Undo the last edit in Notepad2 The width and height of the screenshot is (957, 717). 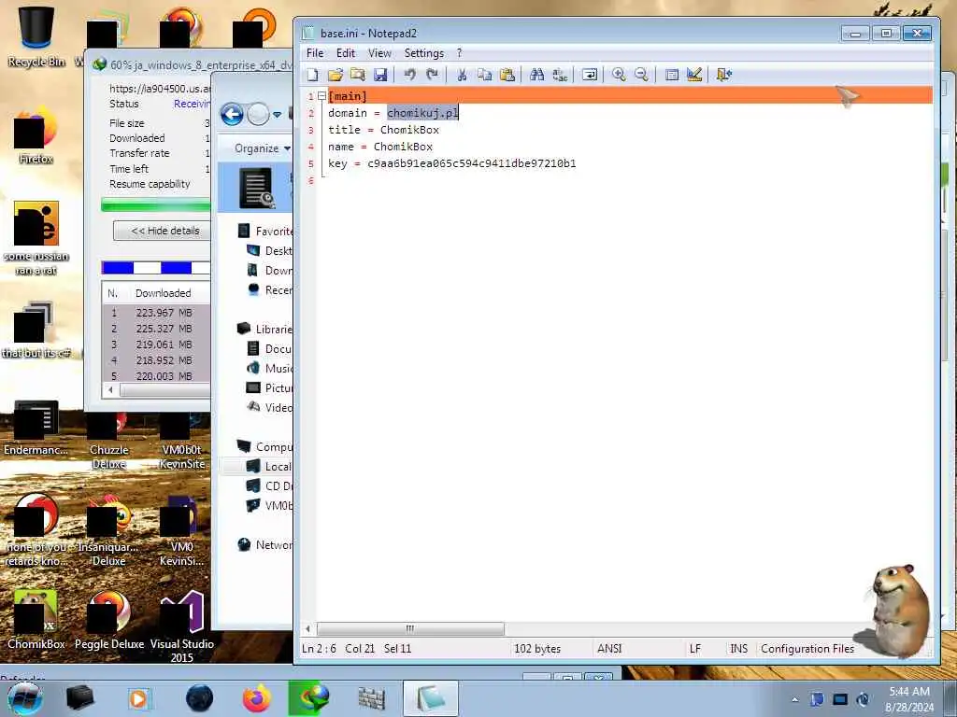[x=410, y=75]
